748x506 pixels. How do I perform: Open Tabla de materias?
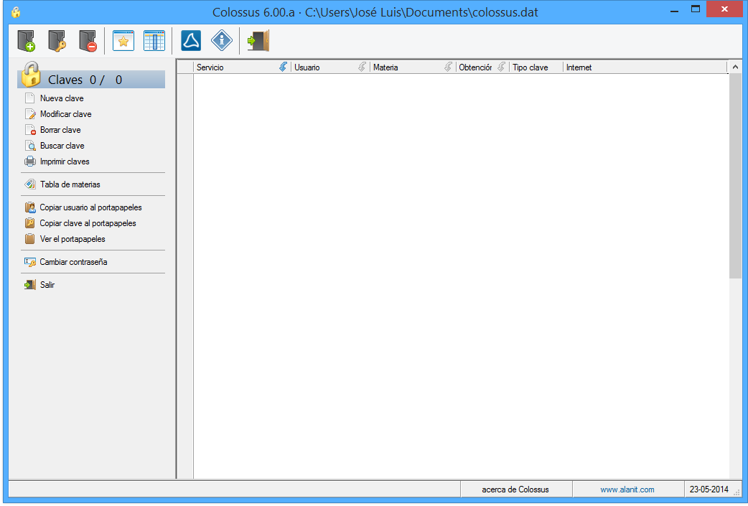[70, 184]
